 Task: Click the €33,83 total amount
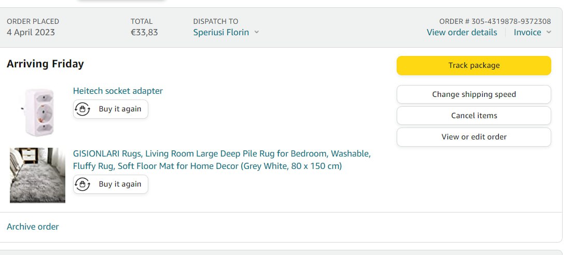(x=144, y=32)
